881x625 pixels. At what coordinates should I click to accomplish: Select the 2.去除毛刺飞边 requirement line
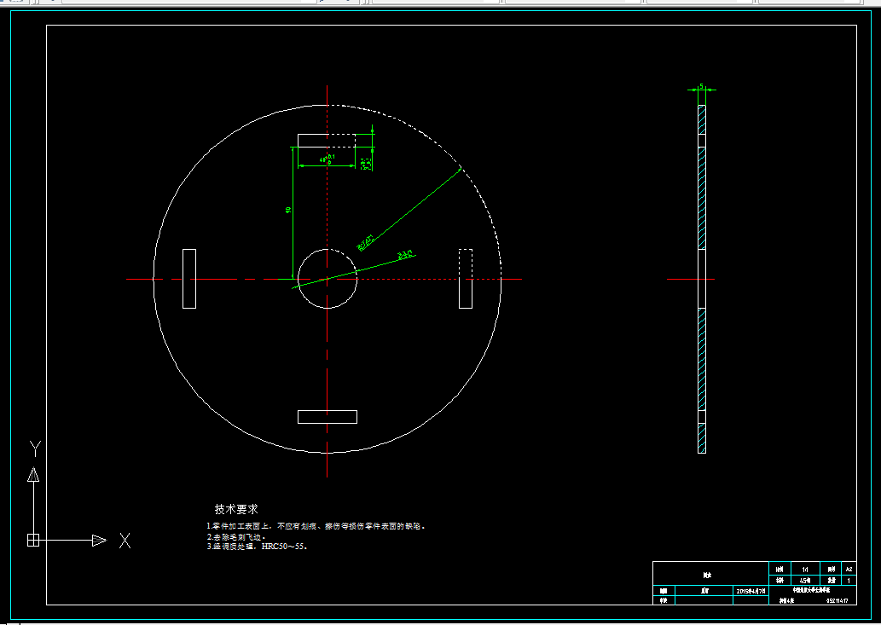click(236, 536)
